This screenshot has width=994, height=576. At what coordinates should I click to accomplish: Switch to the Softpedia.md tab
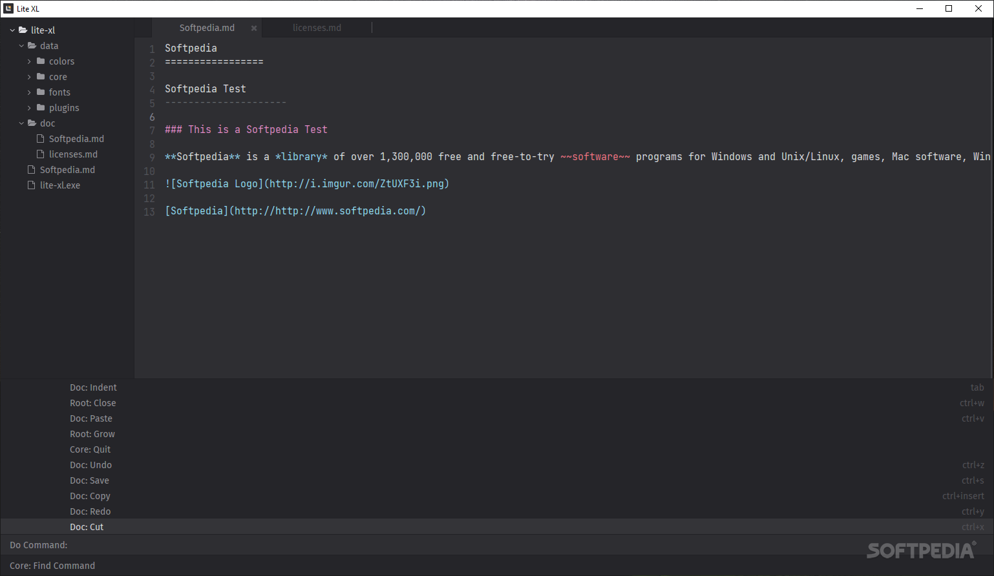tap(207, 28)
